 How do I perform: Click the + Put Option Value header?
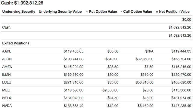[101, 11]
